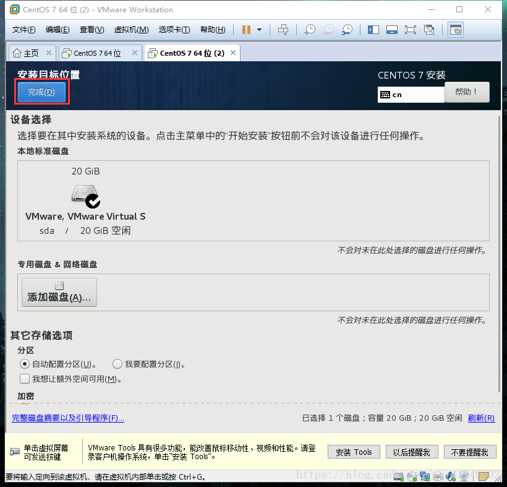This screenshot has width=507, height=487.
Task: Click the keyboard icon beside 单击虚拟屏幕
Action: 15,451
